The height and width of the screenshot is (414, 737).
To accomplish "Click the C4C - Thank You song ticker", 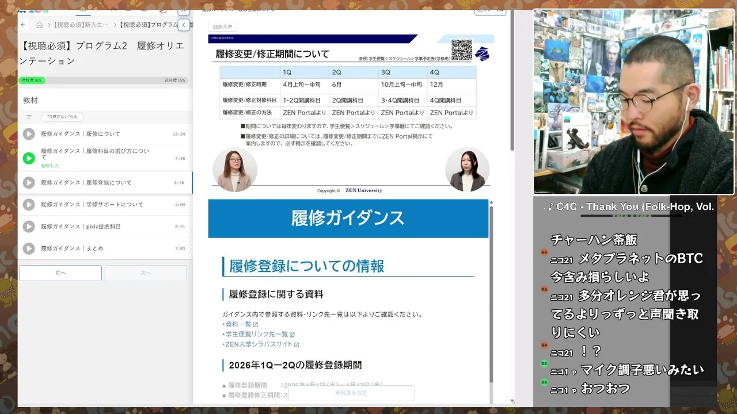I will pyautogui.click(x=629, y=206).
